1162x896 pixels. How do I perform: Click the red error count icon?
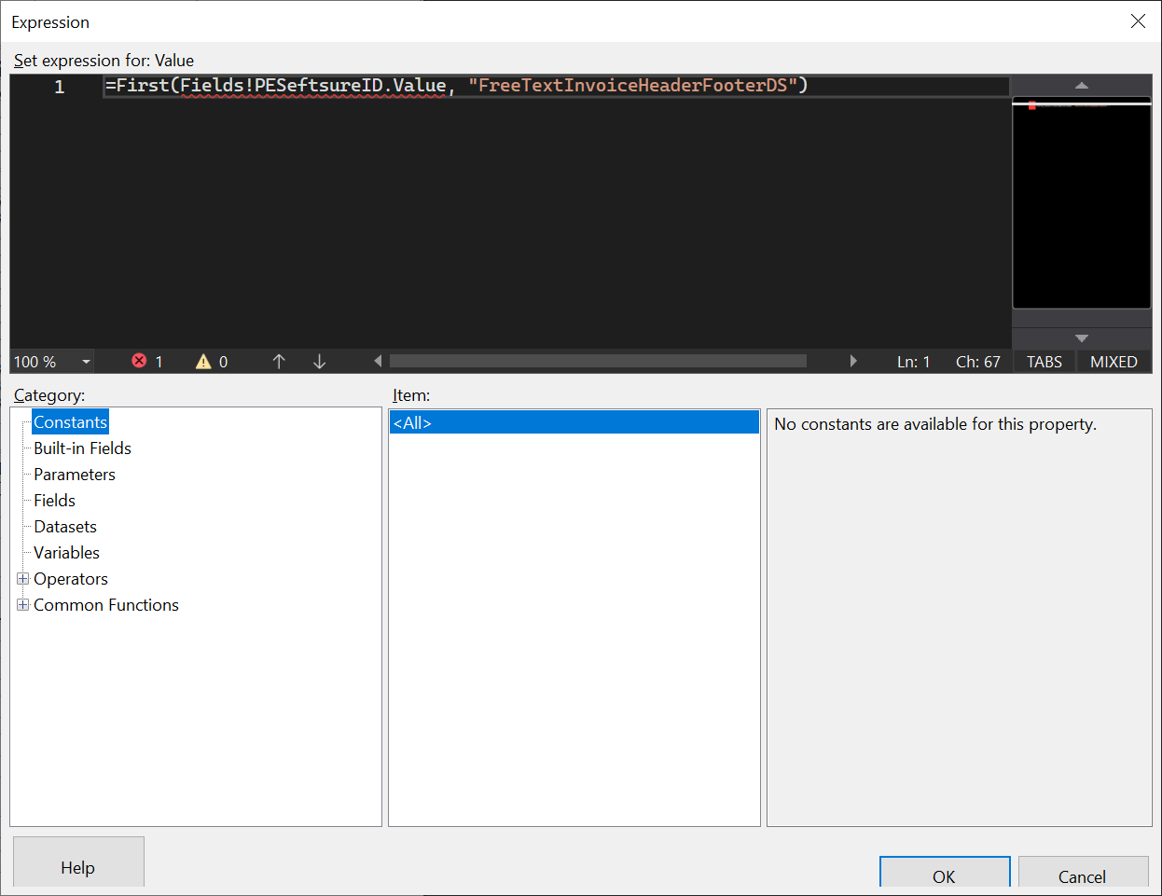[x=139, y=361]
